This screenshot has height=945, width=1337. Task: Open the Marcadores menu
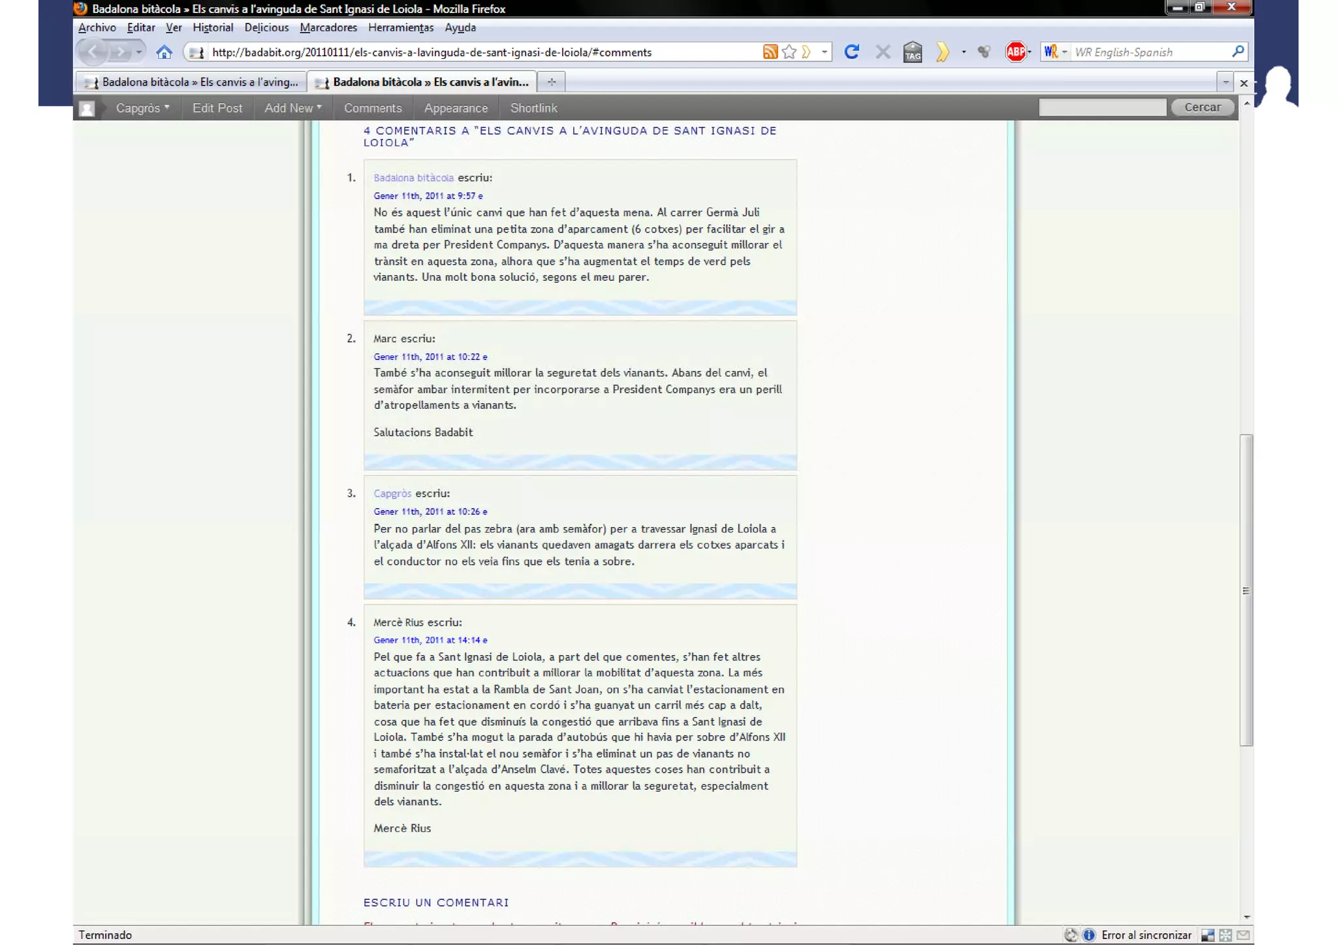point(328,27)
